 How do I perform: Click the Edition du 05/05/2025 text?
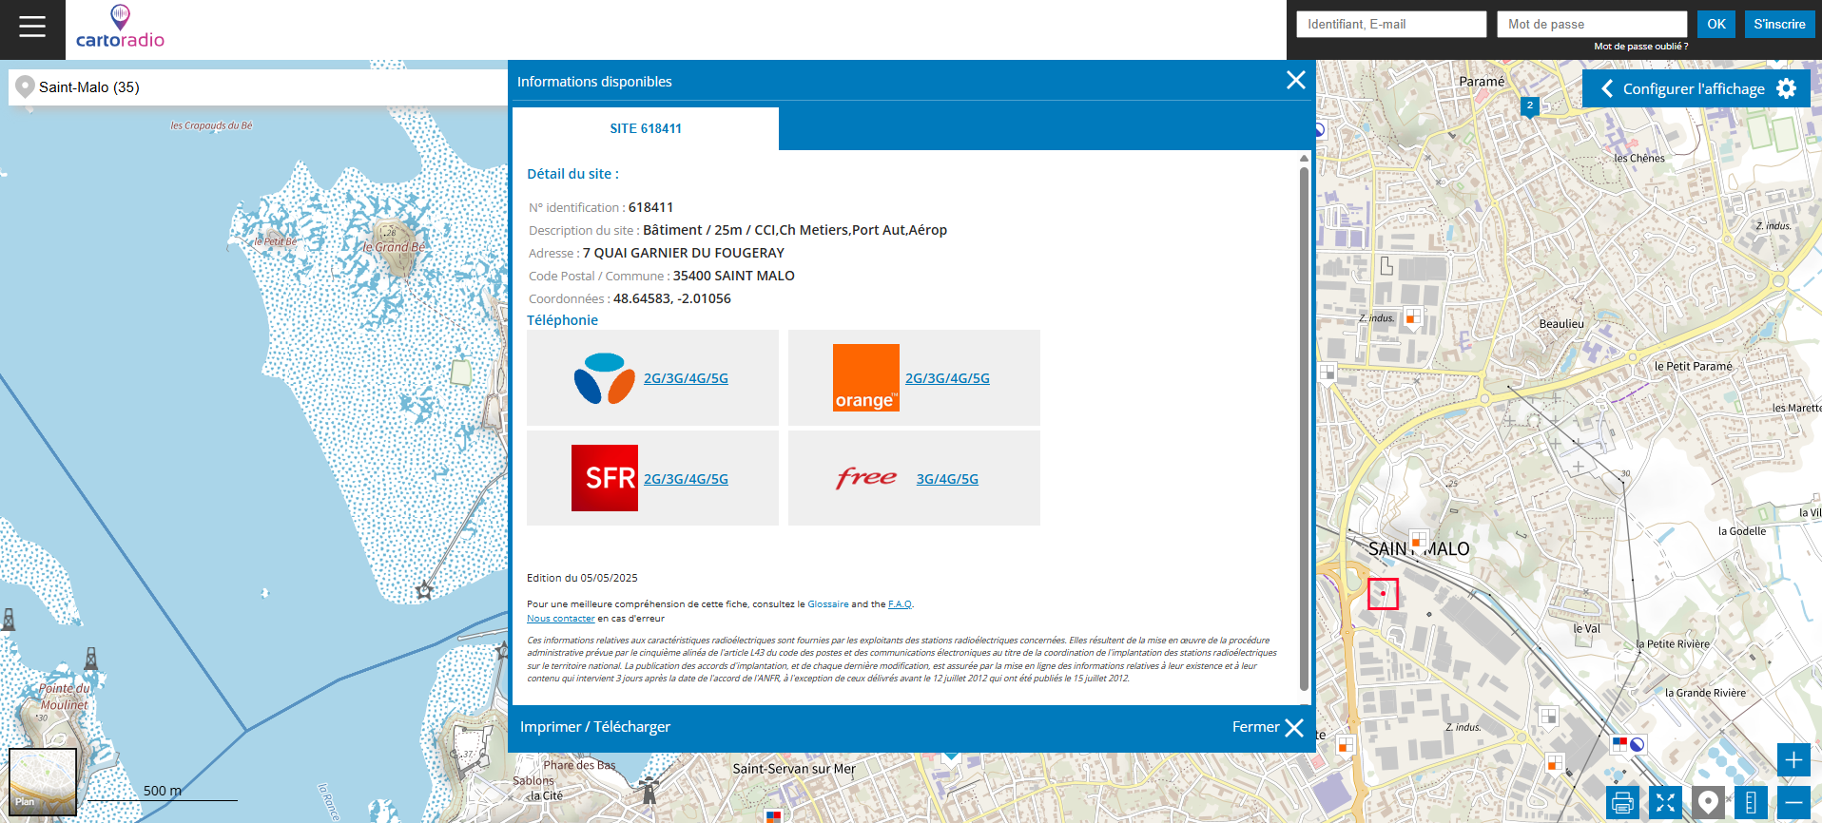(x=582, y=578)
